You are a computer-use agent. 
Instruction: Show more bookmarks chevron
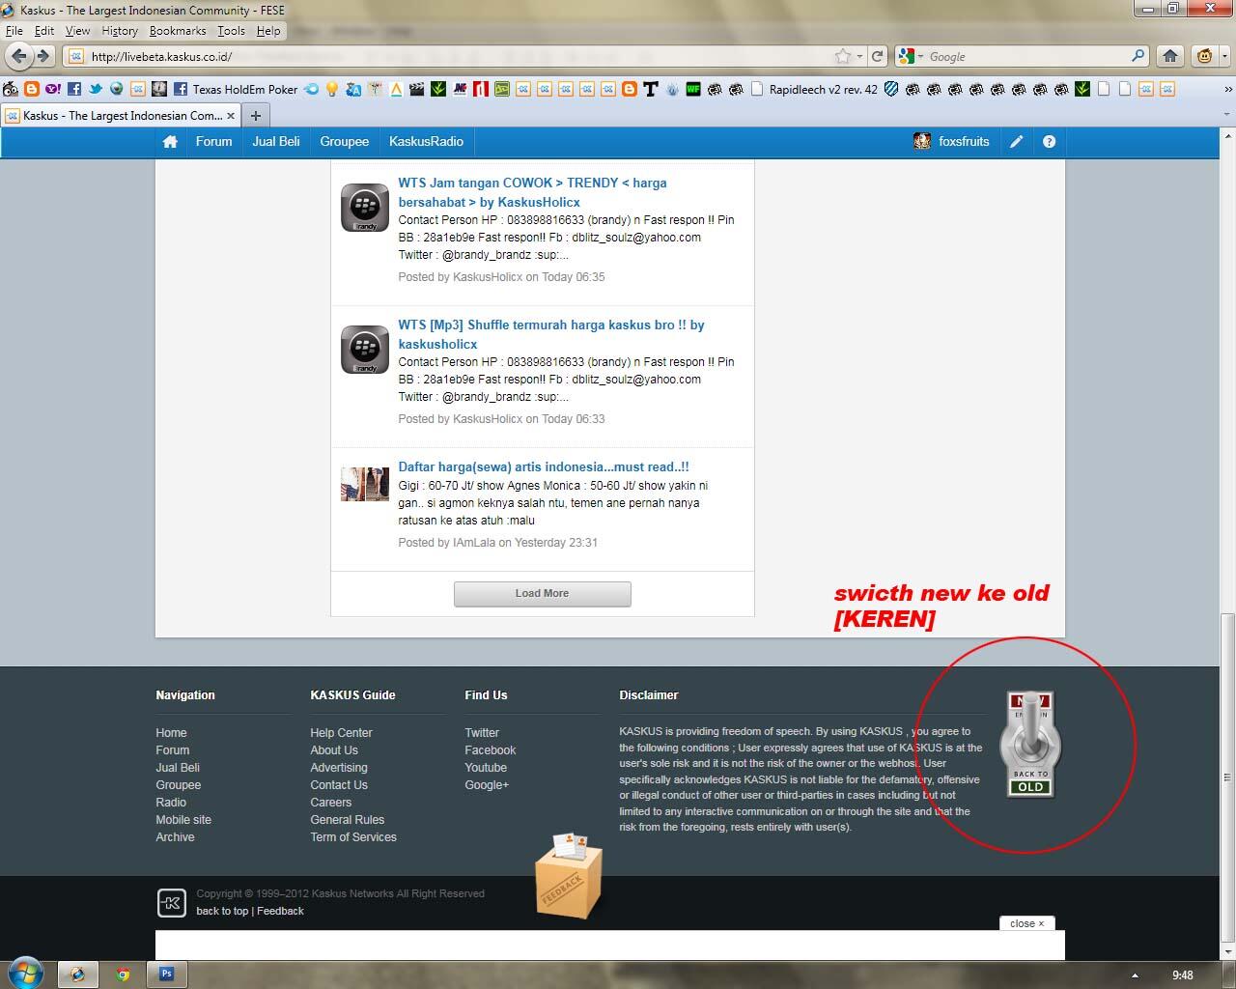click(x=1226, y=89)
